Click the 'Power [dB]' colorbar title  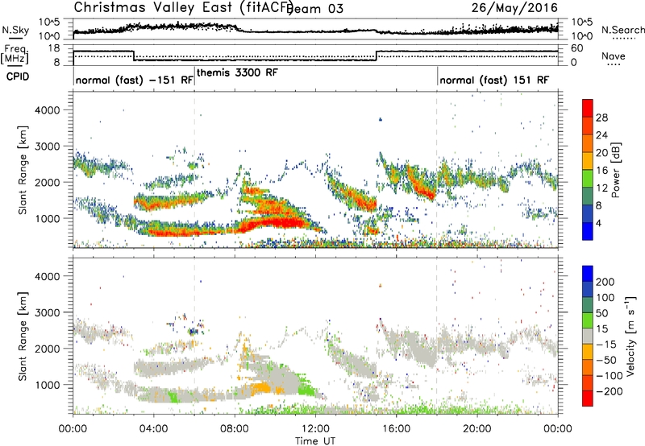pos(615,170)
